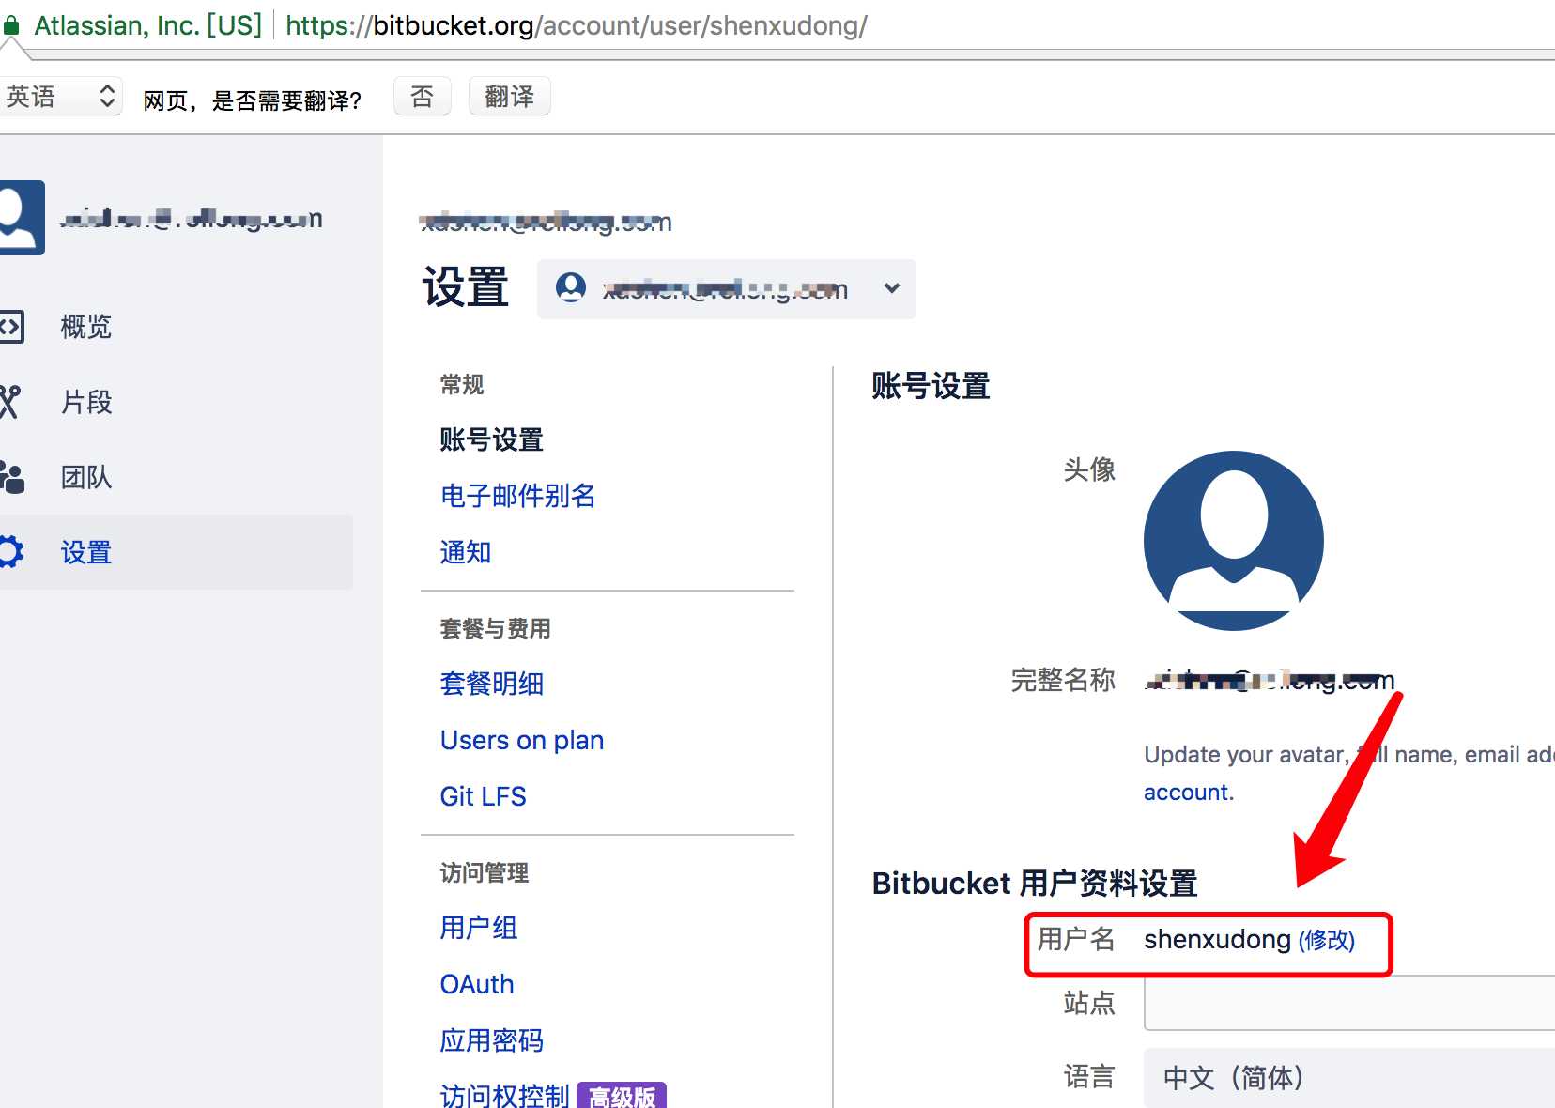Image resolution: width=1555 pixels, height=1108 pixels.
Task: Click the chevron arrow of the account switcher
Action: 892,288
